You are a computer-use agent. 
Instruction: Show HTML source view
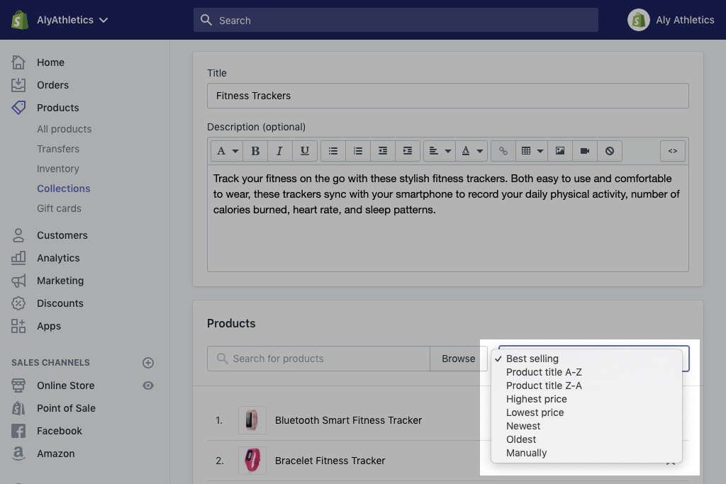pos(673,151)
